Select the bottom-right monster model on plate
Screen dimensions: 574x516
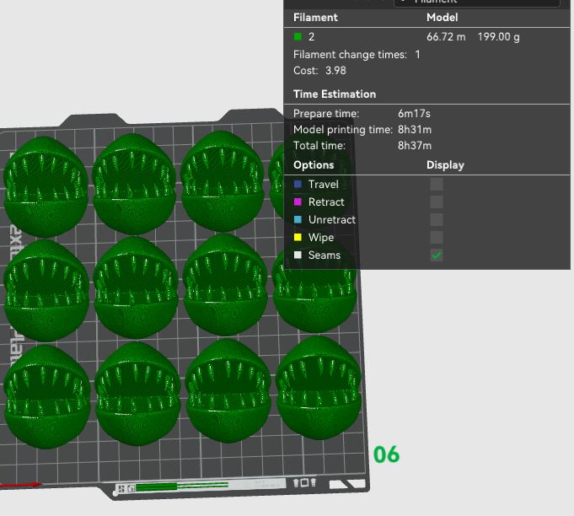point(319,388)
